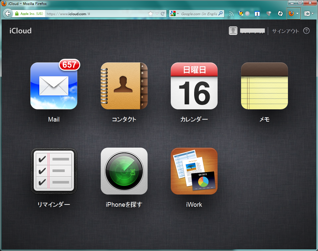The height and width of the screenshot is (251, 318).
Task: Click the 657 unread mail badge
Action: pos(69,65)
